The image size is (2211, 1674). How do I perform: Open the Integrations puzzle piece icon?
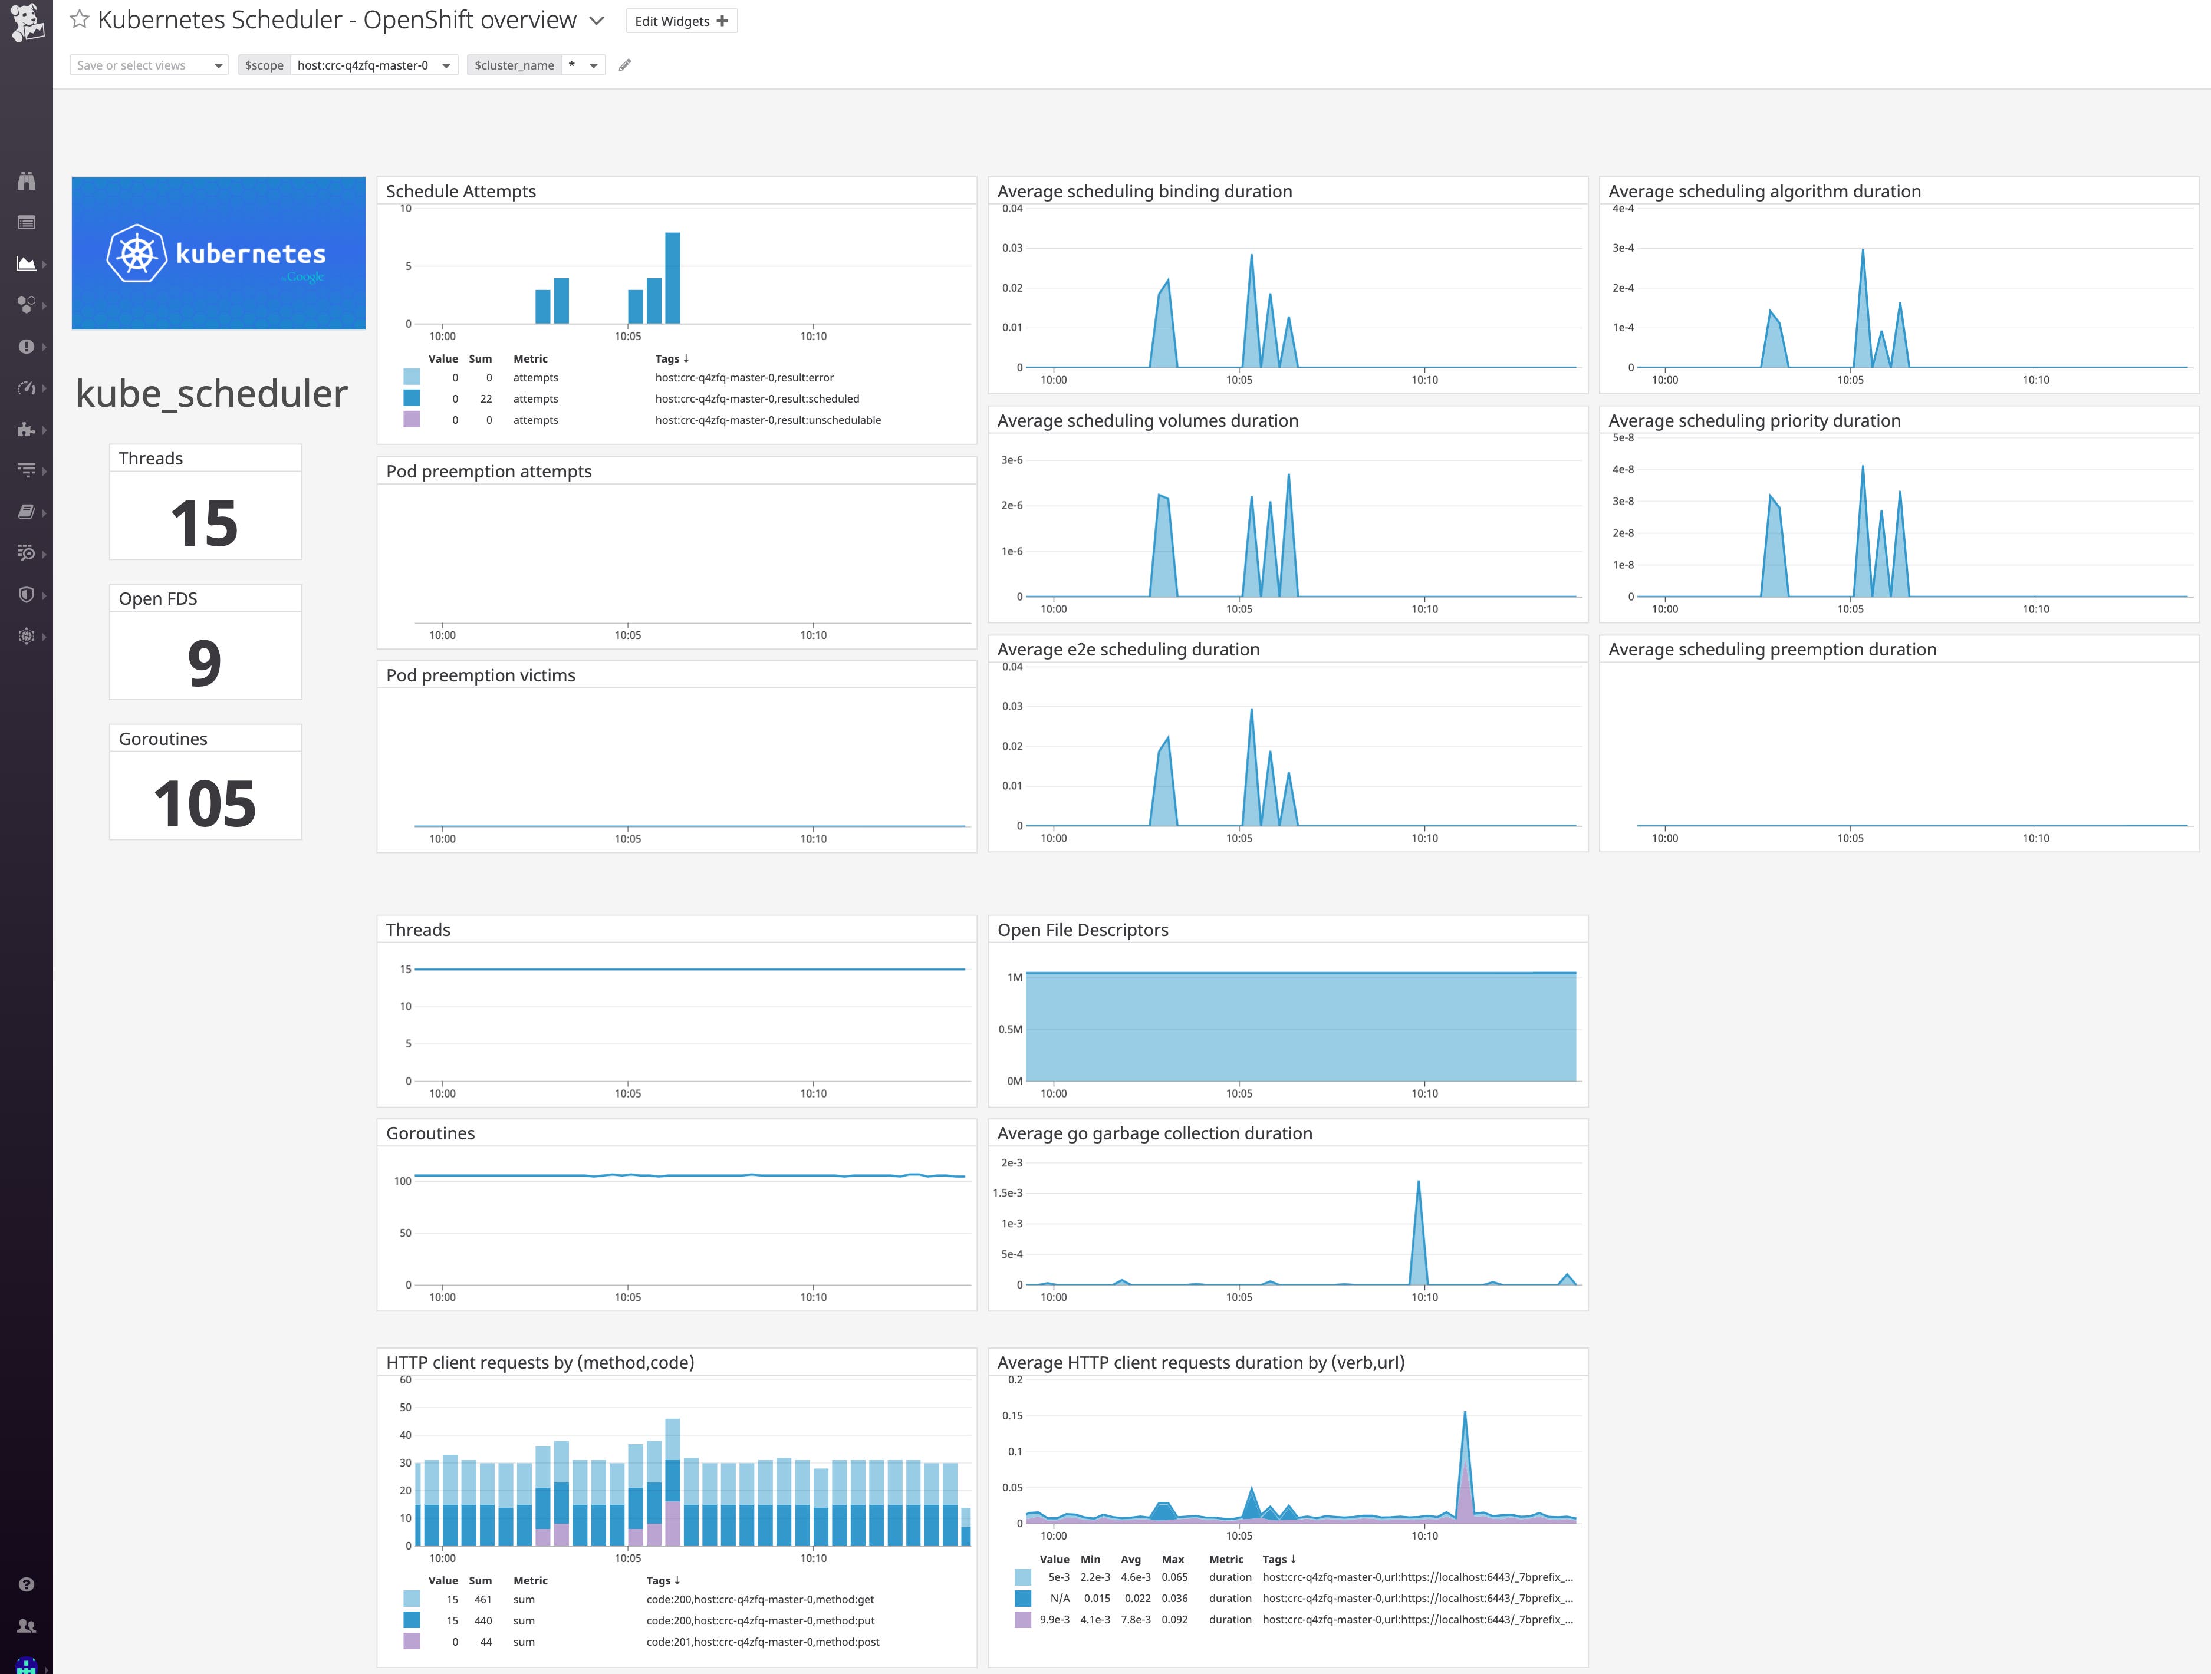27,430
